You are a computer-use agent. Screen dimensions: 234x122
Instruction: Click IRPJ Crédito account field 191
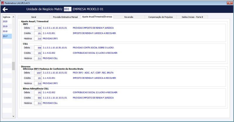[38, 33]
